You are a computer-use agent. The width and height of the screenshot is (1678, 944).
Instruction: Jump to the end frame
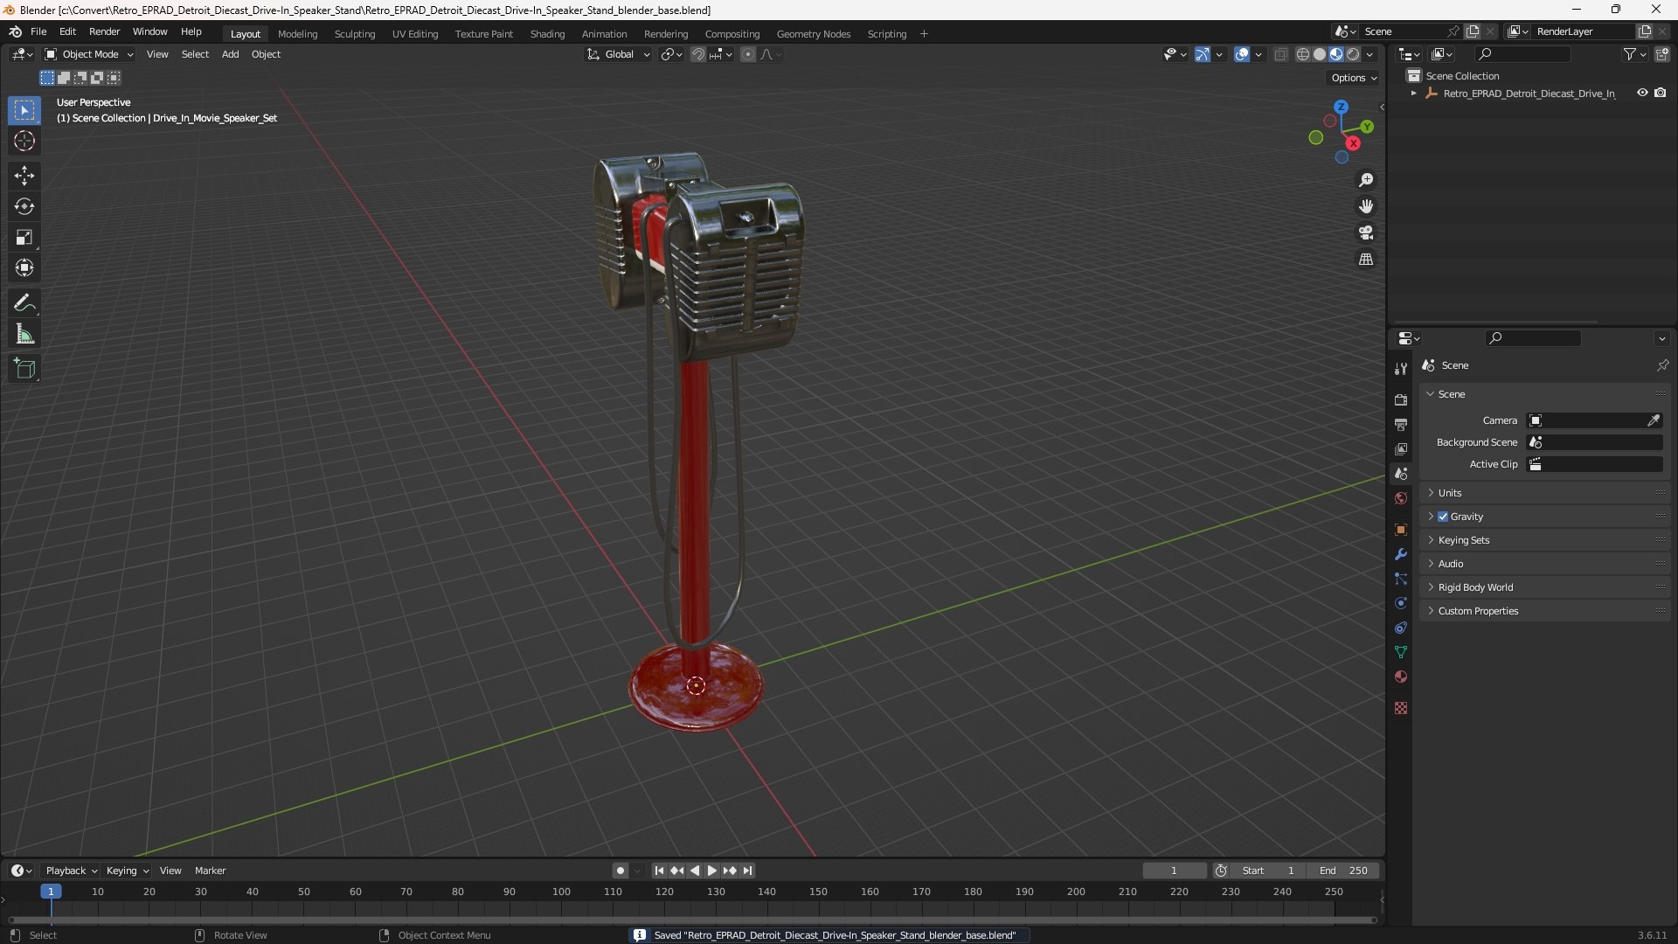coord(747,871)
